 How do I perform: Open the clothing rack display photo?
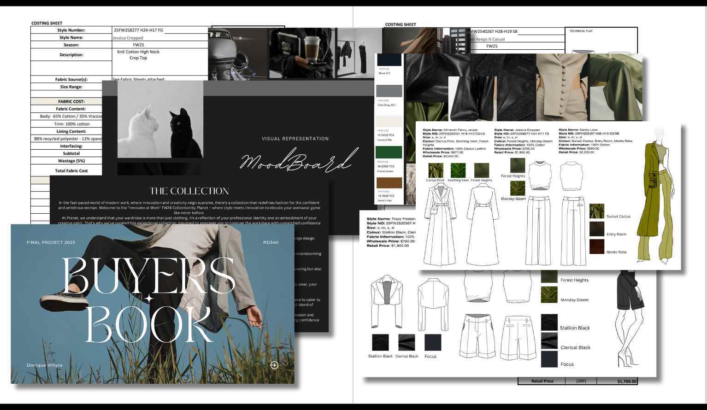359,53
